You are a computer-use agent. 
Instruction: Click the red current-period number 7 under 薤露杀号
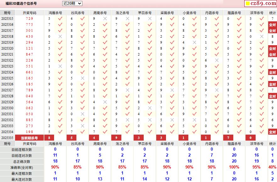(x=228, y=138)
